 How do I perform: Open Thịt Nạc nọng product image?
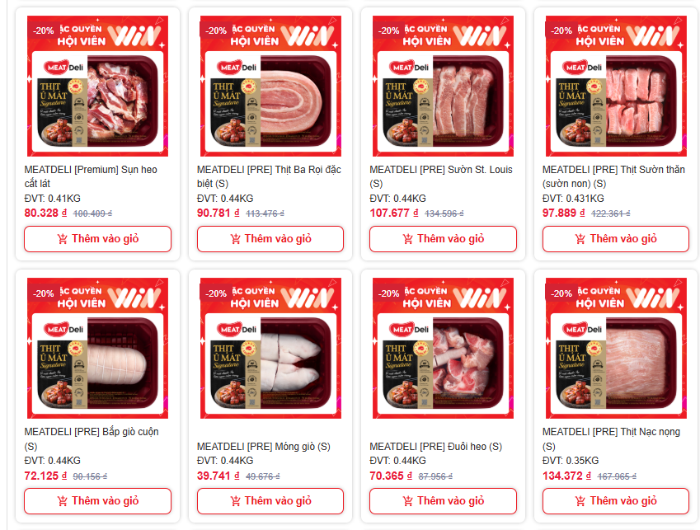click(616, 348)
